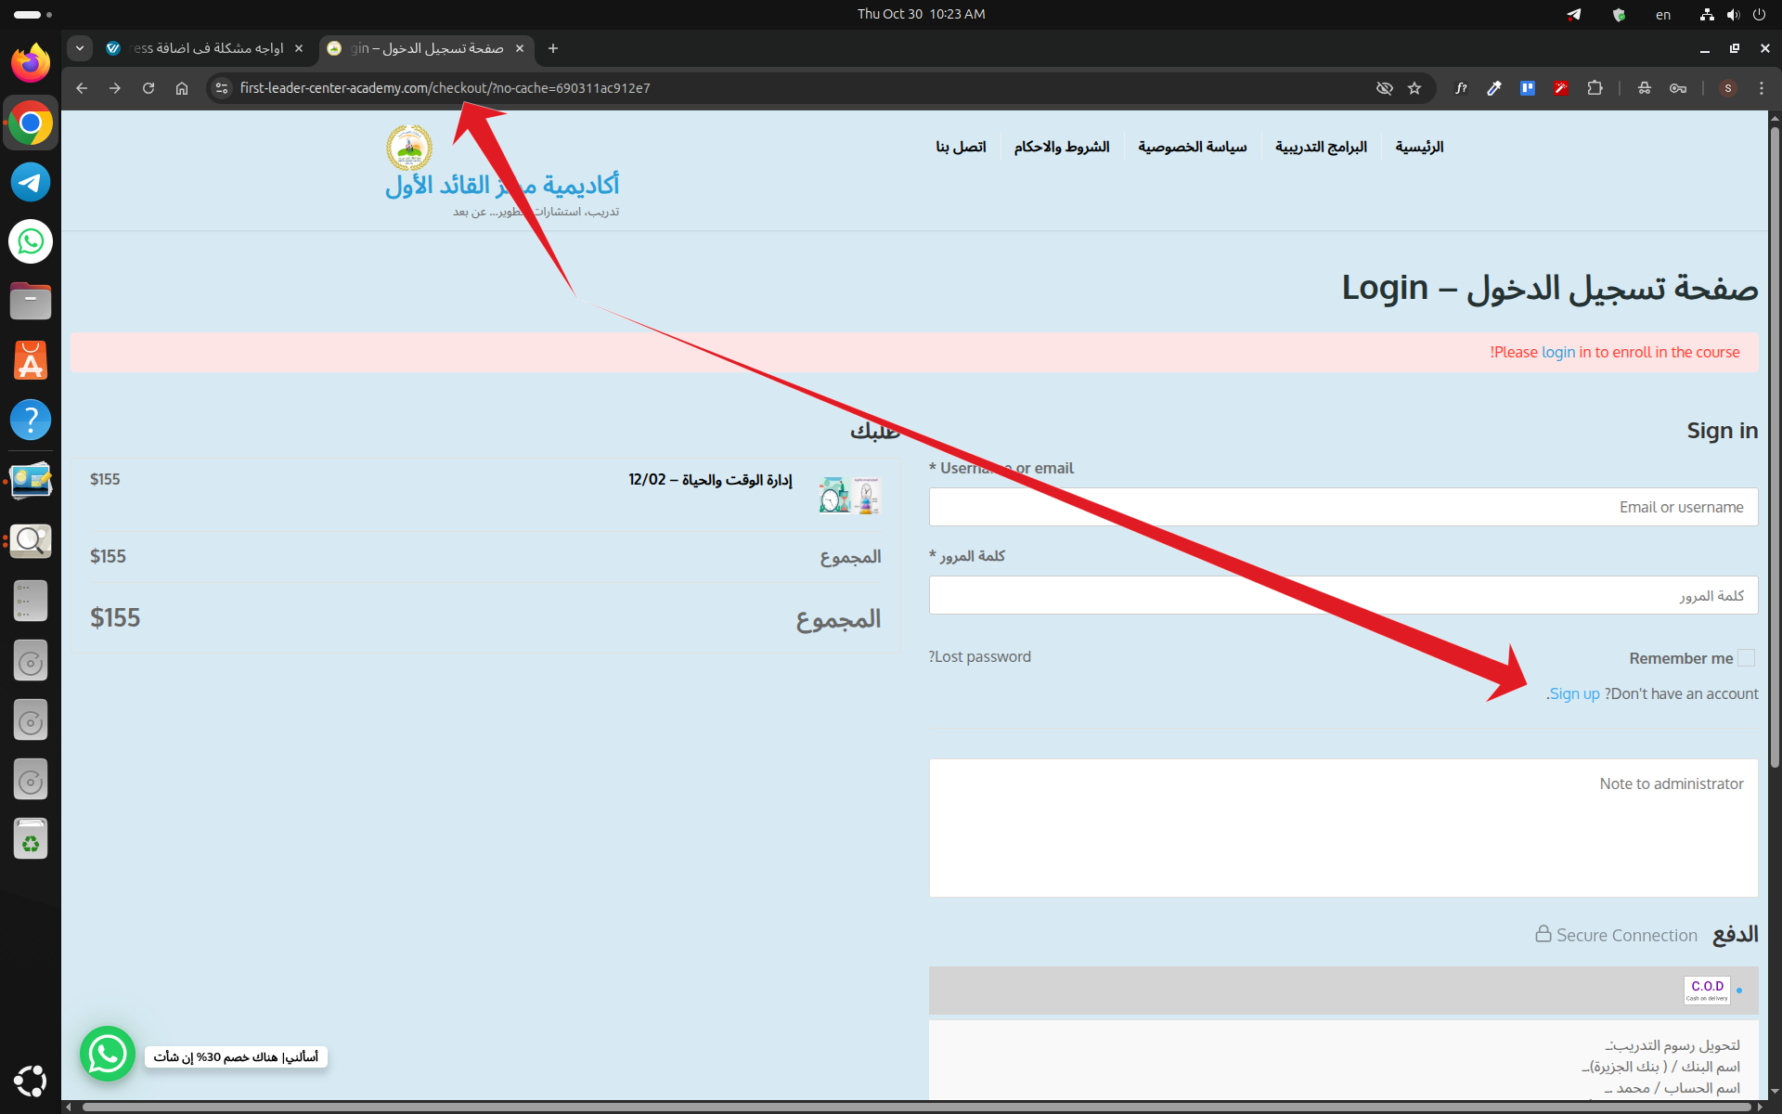This screenshot has height=1114, width=1782.
Task: Open Telegram from the dock
Action: pos(31,182)
